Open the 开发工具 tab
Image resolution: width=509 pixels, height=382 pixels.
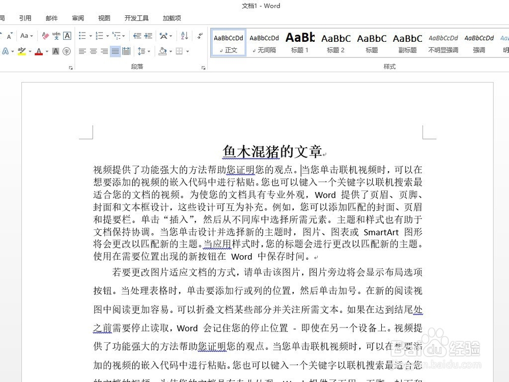(136, 18)
